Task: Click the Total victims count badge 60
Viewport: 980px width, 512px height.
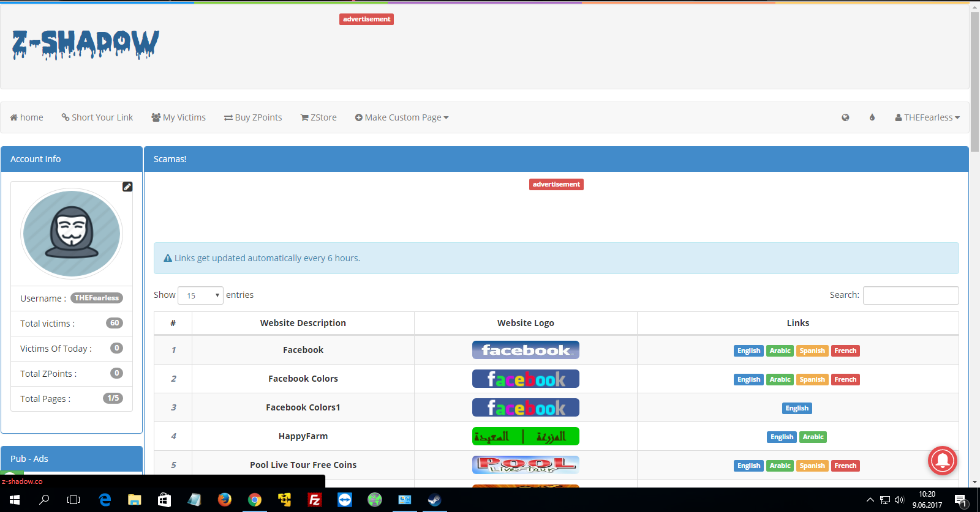Action: [x=115, y=323]
